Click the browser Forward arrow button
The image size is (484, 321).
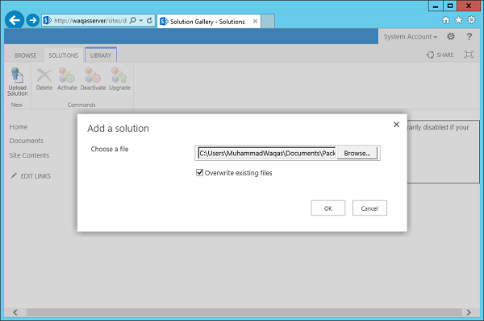(x=32, y=21)
